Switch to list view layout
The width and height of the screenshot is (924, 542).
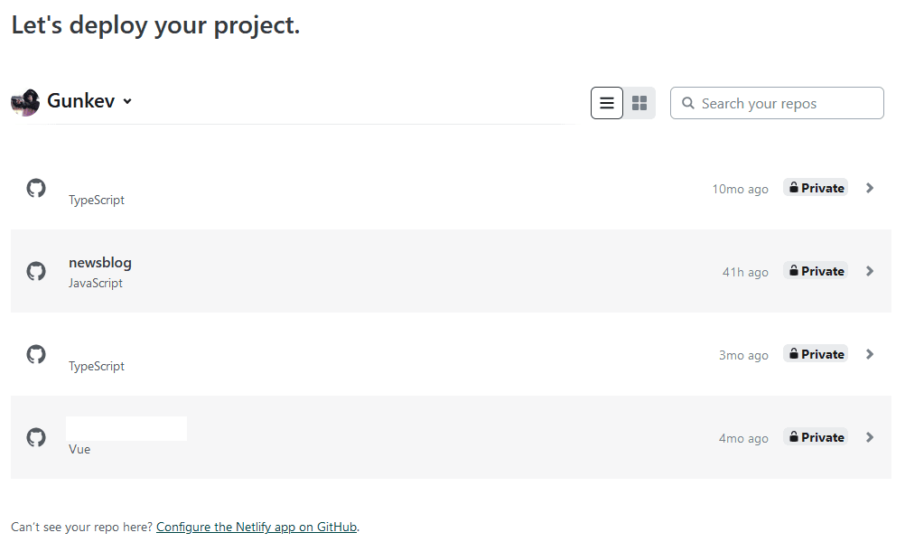(x=606, y=102)
